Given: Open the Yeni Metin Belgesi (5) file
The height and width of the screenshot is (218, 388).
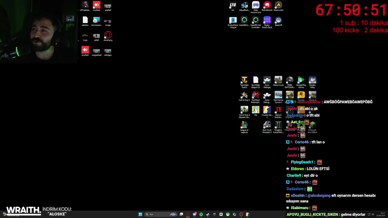Looking at the screenshot, I should 256,82.
